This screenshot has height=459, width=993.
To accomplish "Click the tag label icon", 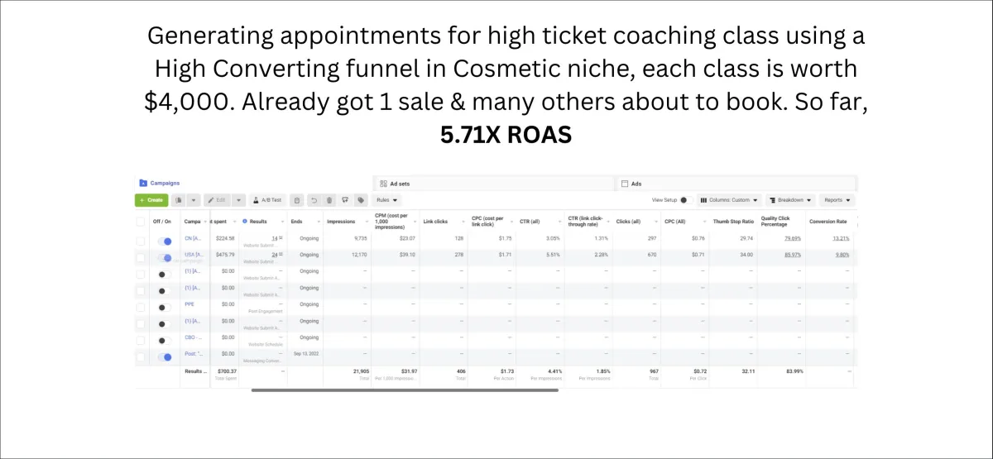I will point(361,200).
